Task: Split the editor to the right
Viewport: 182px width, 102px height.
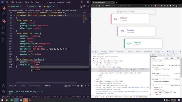Action: pyautogui.click(x=84, y=7)
